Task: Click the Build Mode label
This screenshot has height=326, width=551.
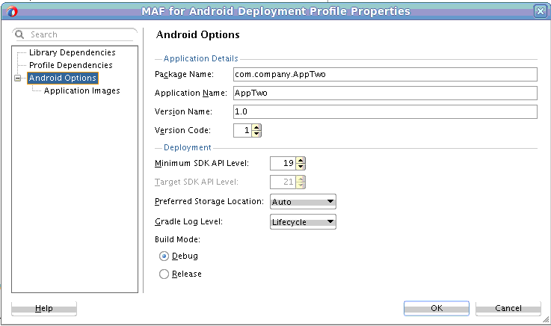Action: 177,239
